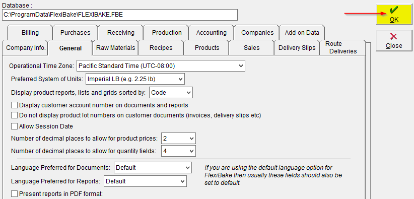The width and height of the screenshot is (414, 199).
Task: Select the Route Deliveries tab
Action: (342, 47)
